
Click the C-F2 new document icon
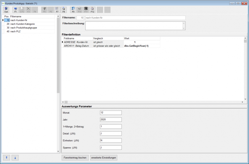(22, 10)
